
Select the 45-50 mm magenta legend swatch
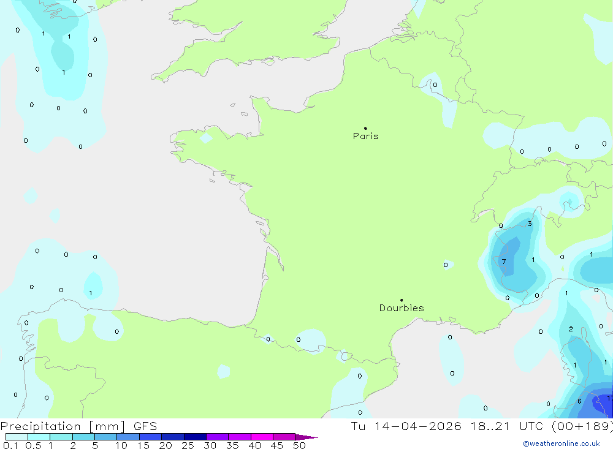[x=284, y=437]
